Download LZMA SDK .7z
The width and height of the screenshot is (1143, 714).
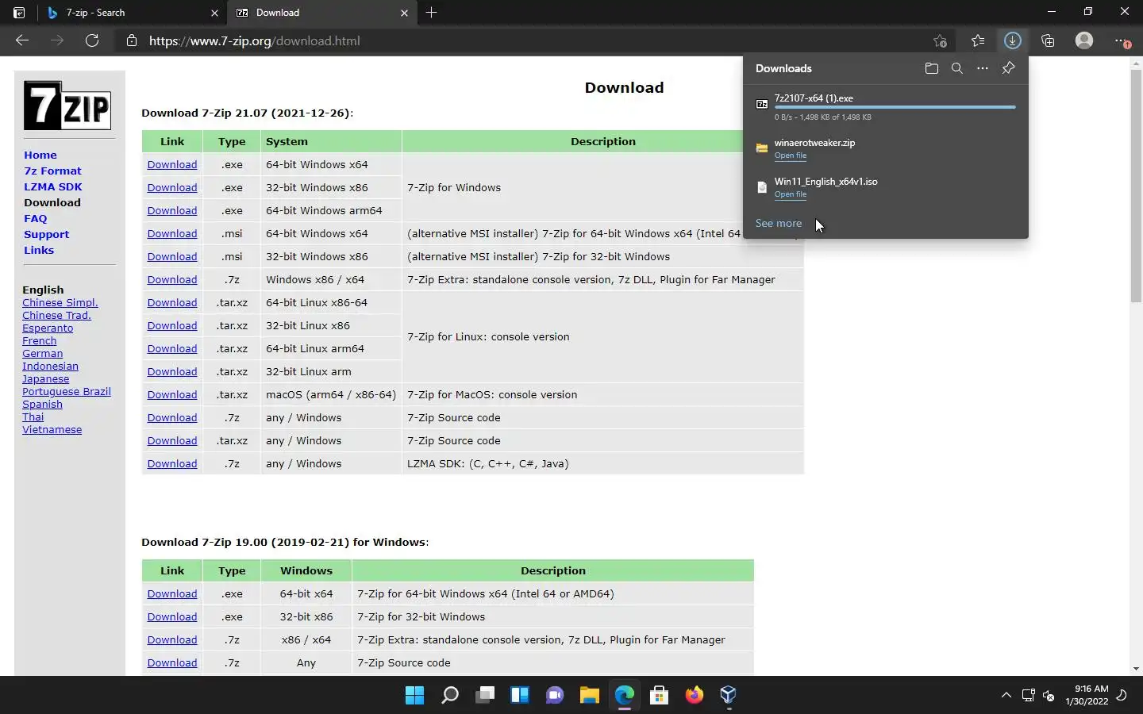tap(172, 464)
